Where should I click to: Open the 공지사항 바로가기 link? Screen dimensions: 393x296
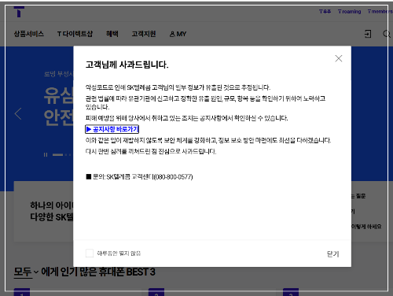click(112, 129)
